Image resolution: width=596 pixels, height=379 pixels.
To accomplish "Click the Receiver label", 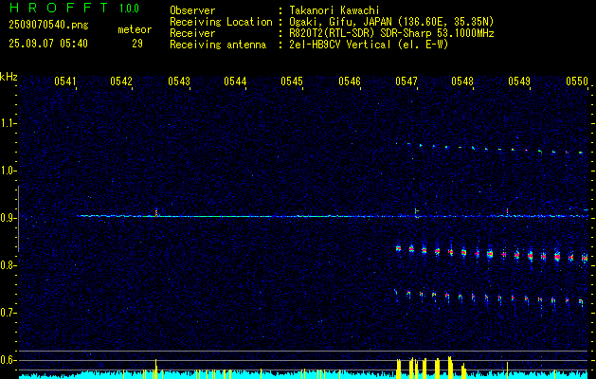I will point(192,33).
